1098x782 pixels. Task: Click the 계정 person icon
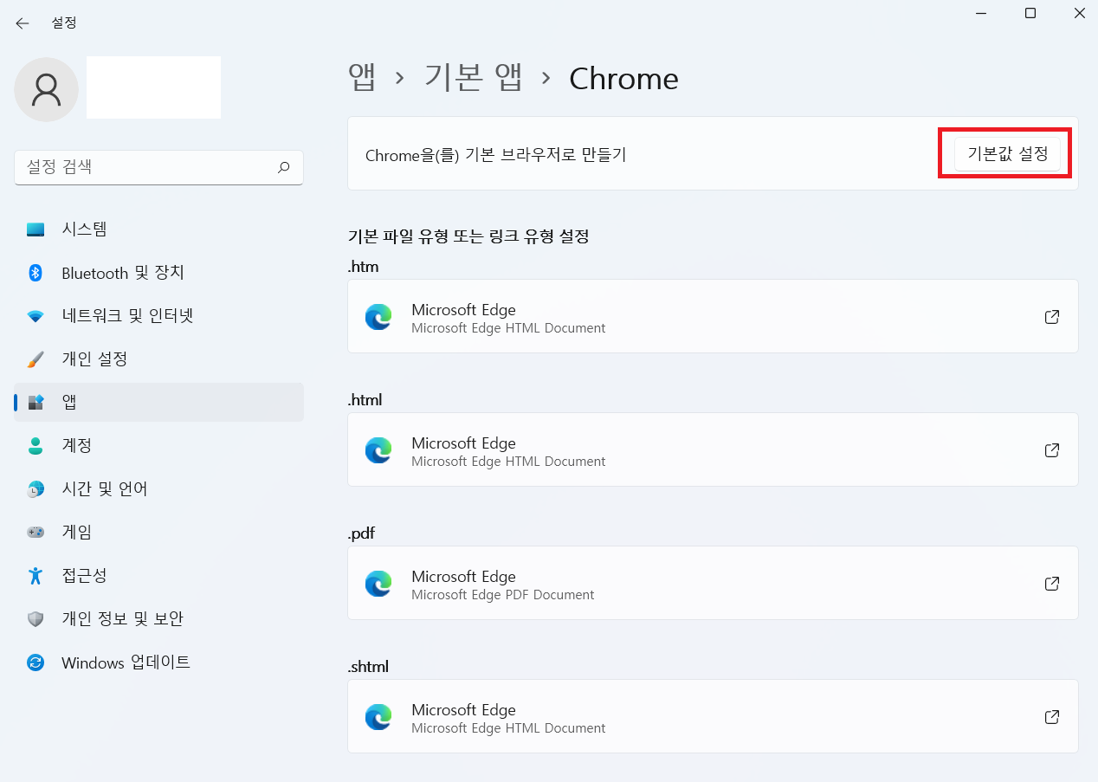pos(36,446)
